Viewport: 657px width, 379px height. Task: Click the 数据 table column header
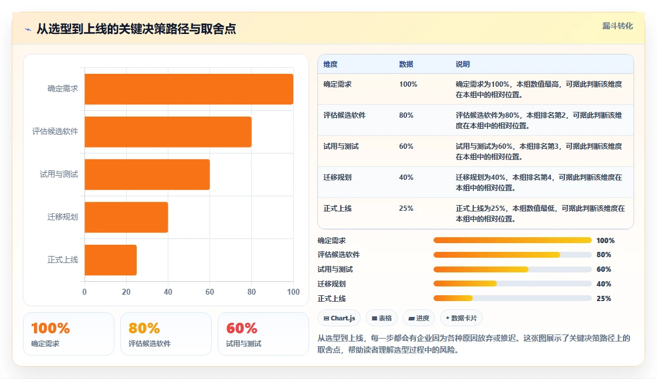point(406,64)
